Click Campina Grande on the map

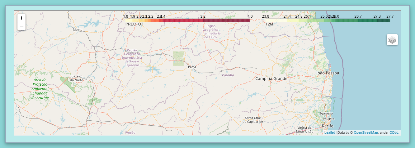271,78
